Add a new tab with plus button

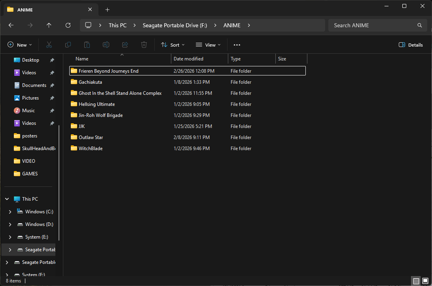tap(107, 10)
